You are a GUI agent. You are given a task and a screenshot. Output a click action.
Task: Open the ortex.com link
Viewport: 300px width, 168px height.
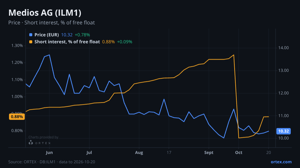(x=281, y=162)
